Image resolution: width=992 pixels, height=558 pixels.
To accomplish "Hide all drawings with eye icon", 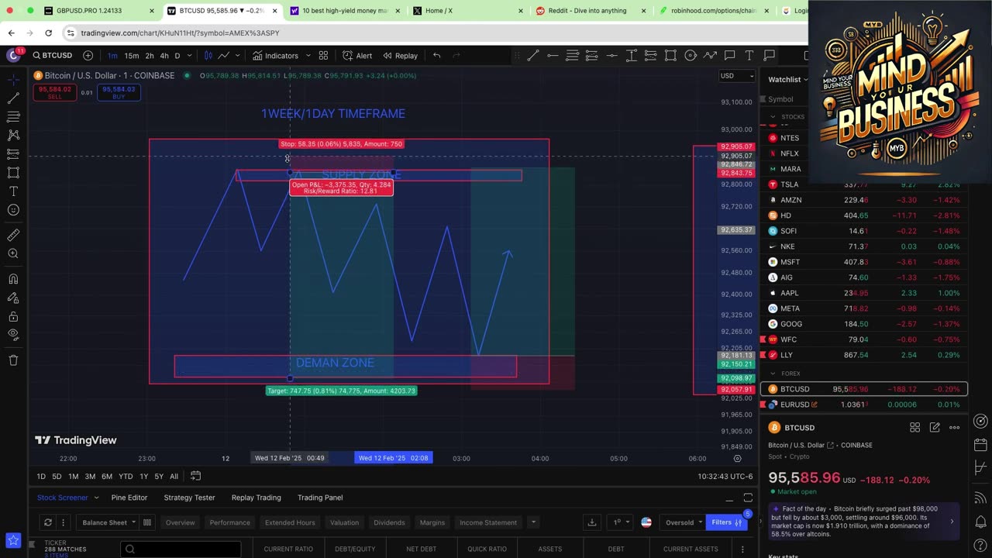I will 13,335.
